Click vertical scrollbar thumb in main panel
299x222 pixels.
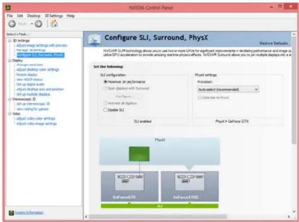click(294, 91)
